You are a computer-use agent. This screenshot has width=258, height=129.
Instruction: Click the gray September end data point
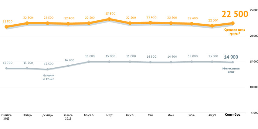(233, 62)
